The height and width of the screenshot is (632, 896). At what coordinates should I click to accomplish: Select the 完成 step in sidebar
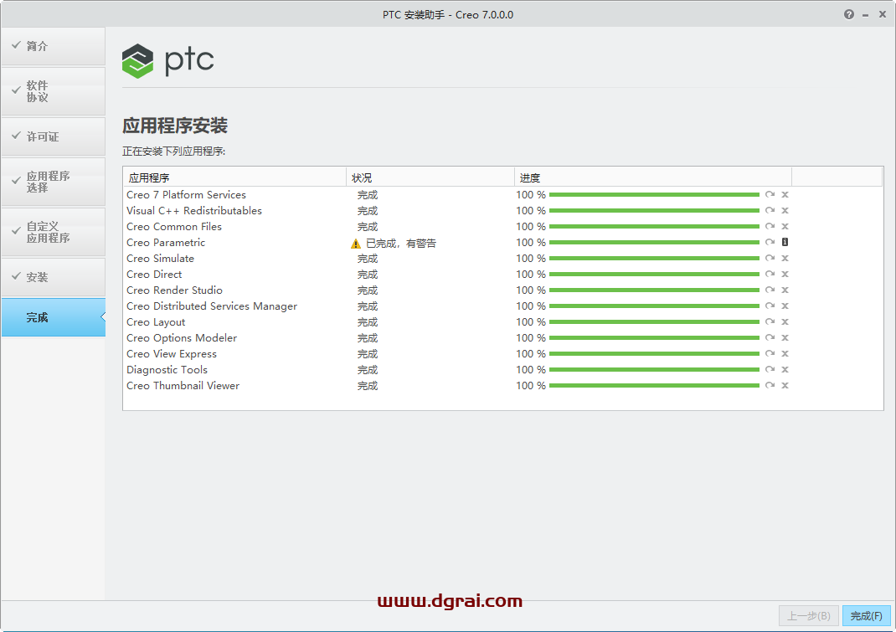tap(53, 317)
